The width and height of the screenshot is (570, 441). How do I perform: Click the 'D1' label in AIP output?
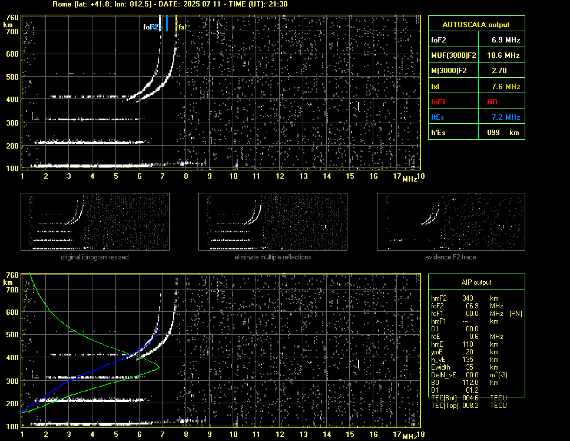435,329
